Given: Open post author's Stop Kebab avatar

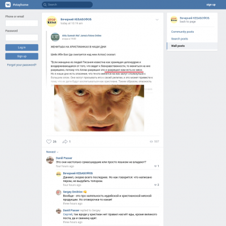Looking at the screenshot, I should click(51, 21).
